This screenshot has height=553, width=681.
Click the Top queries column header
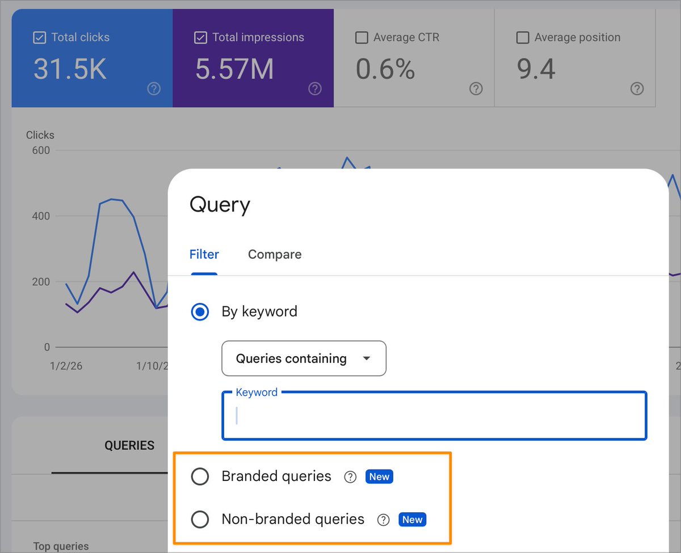(x=61, y=546)
